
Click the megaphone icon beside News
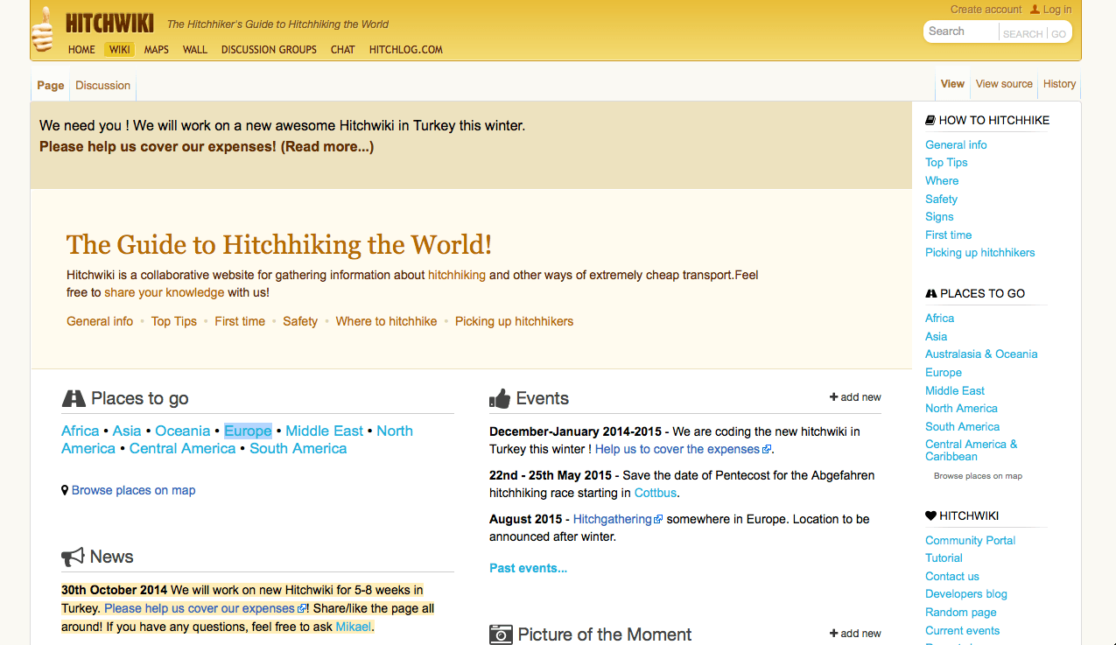(74, 556)
